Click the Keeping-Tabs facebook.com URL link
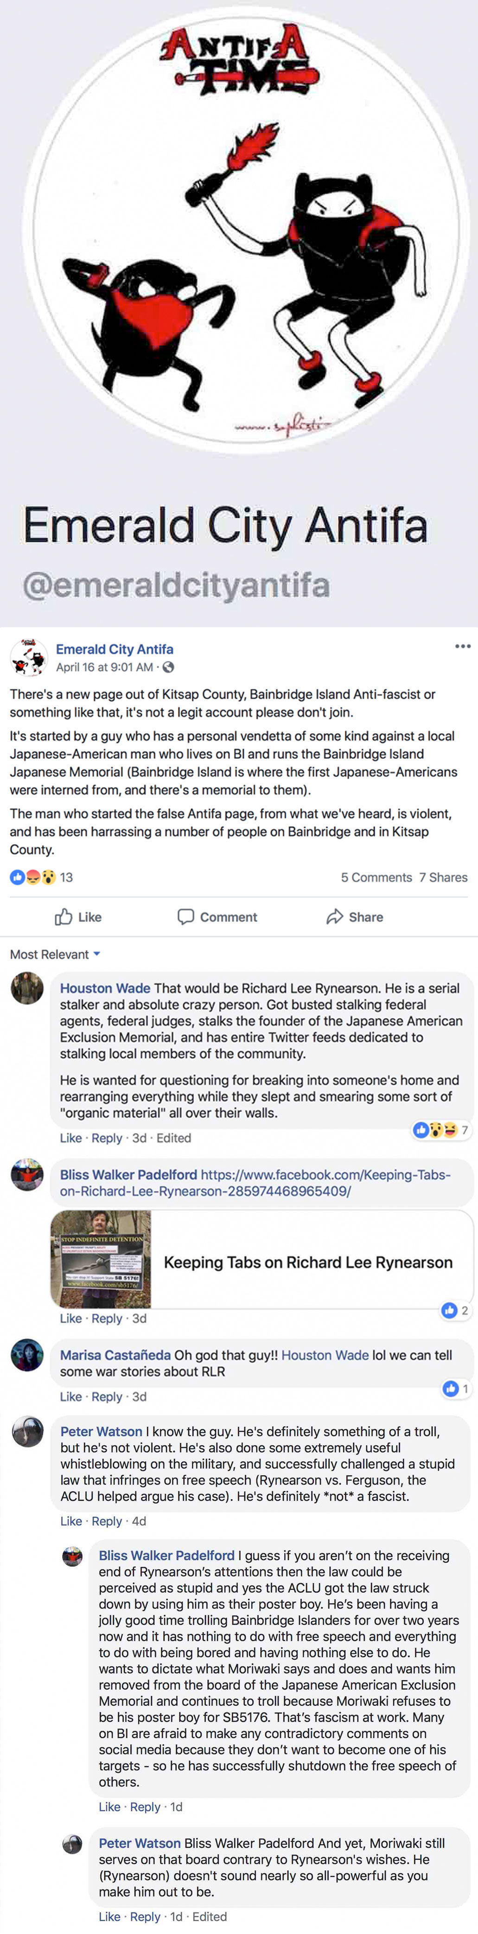The image size is (478, 1934). click(255, 1183)
